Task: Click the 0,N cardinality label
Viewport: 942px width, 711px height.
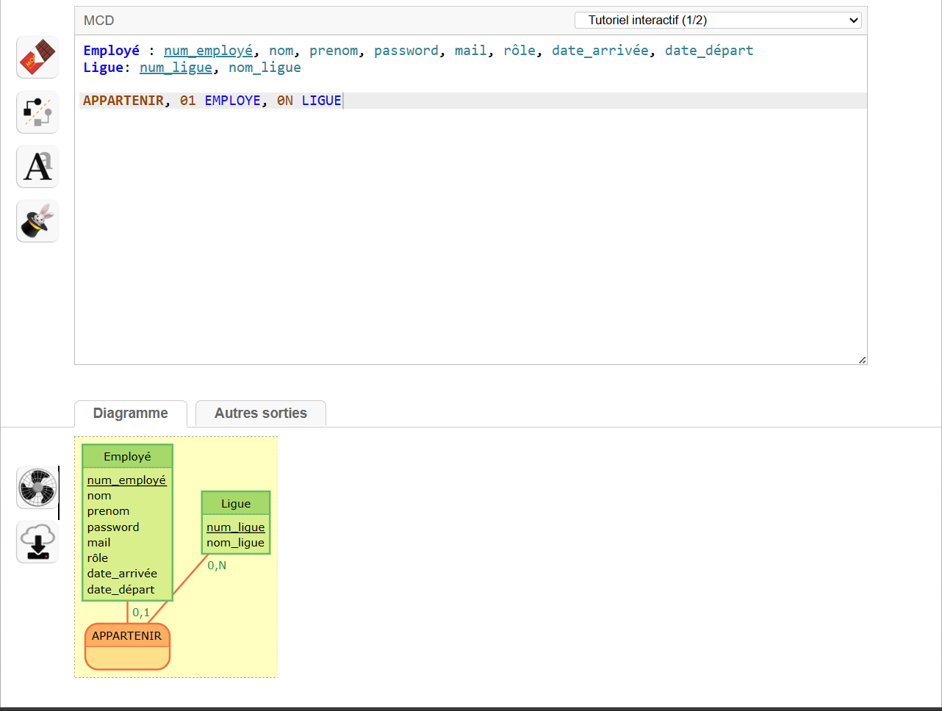Action: (x=217, y=566)
